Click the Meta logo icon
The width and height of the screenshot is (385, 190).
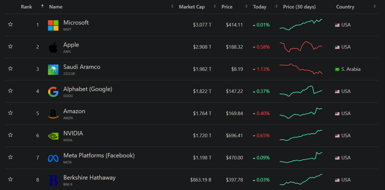click(x=53, y=159)
